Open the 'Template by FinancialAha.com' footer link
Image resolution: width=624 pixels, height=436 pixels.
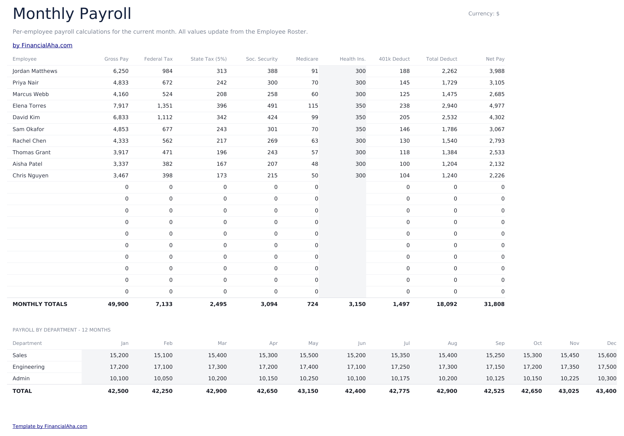(50, 426)
